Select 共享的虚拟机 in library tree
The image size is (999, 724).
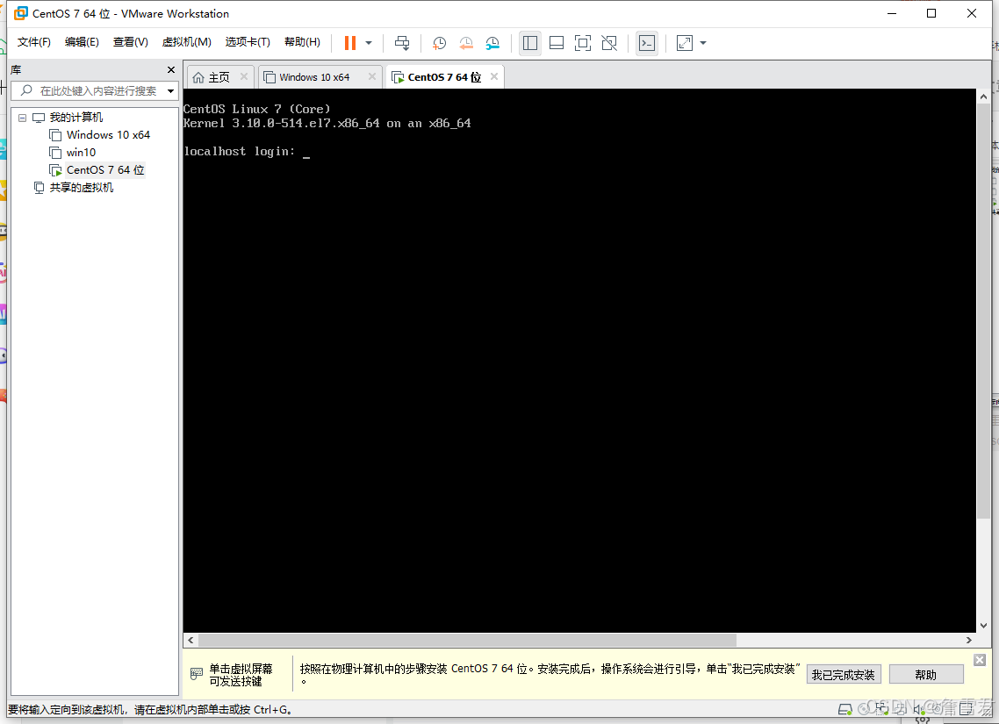82,187
